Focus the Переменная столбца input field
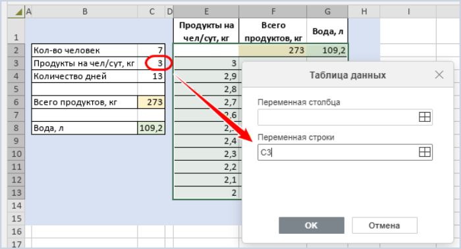461x249 pixels. [345, 117]
